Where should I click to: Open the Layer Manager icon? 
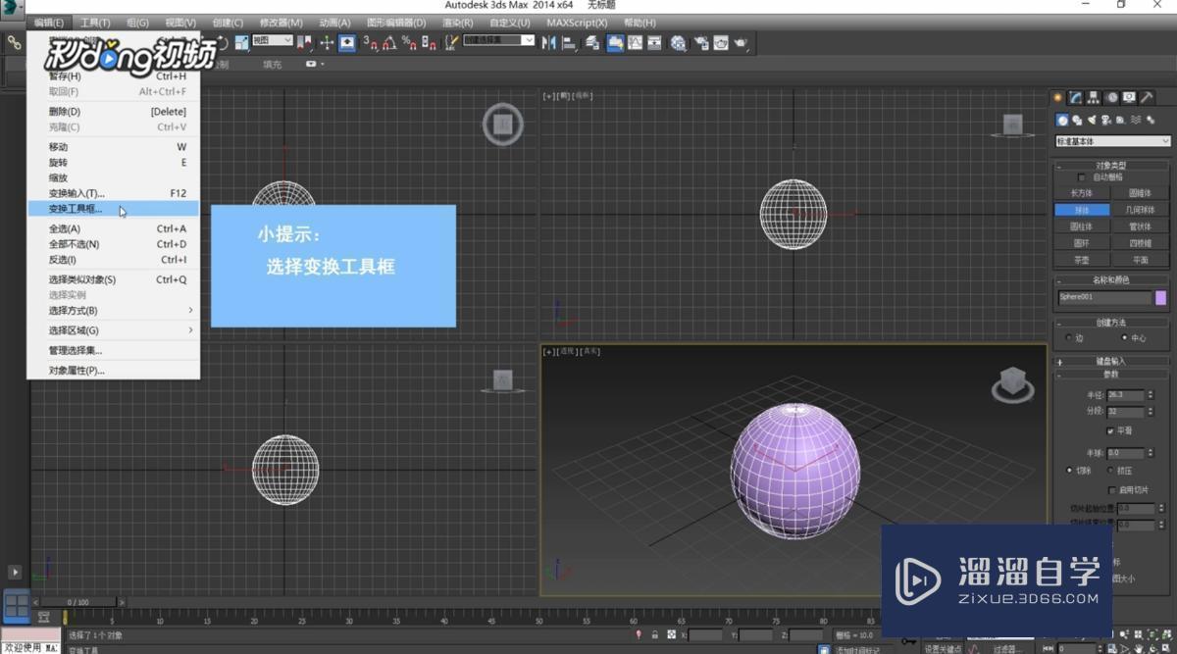click(592, 41)
